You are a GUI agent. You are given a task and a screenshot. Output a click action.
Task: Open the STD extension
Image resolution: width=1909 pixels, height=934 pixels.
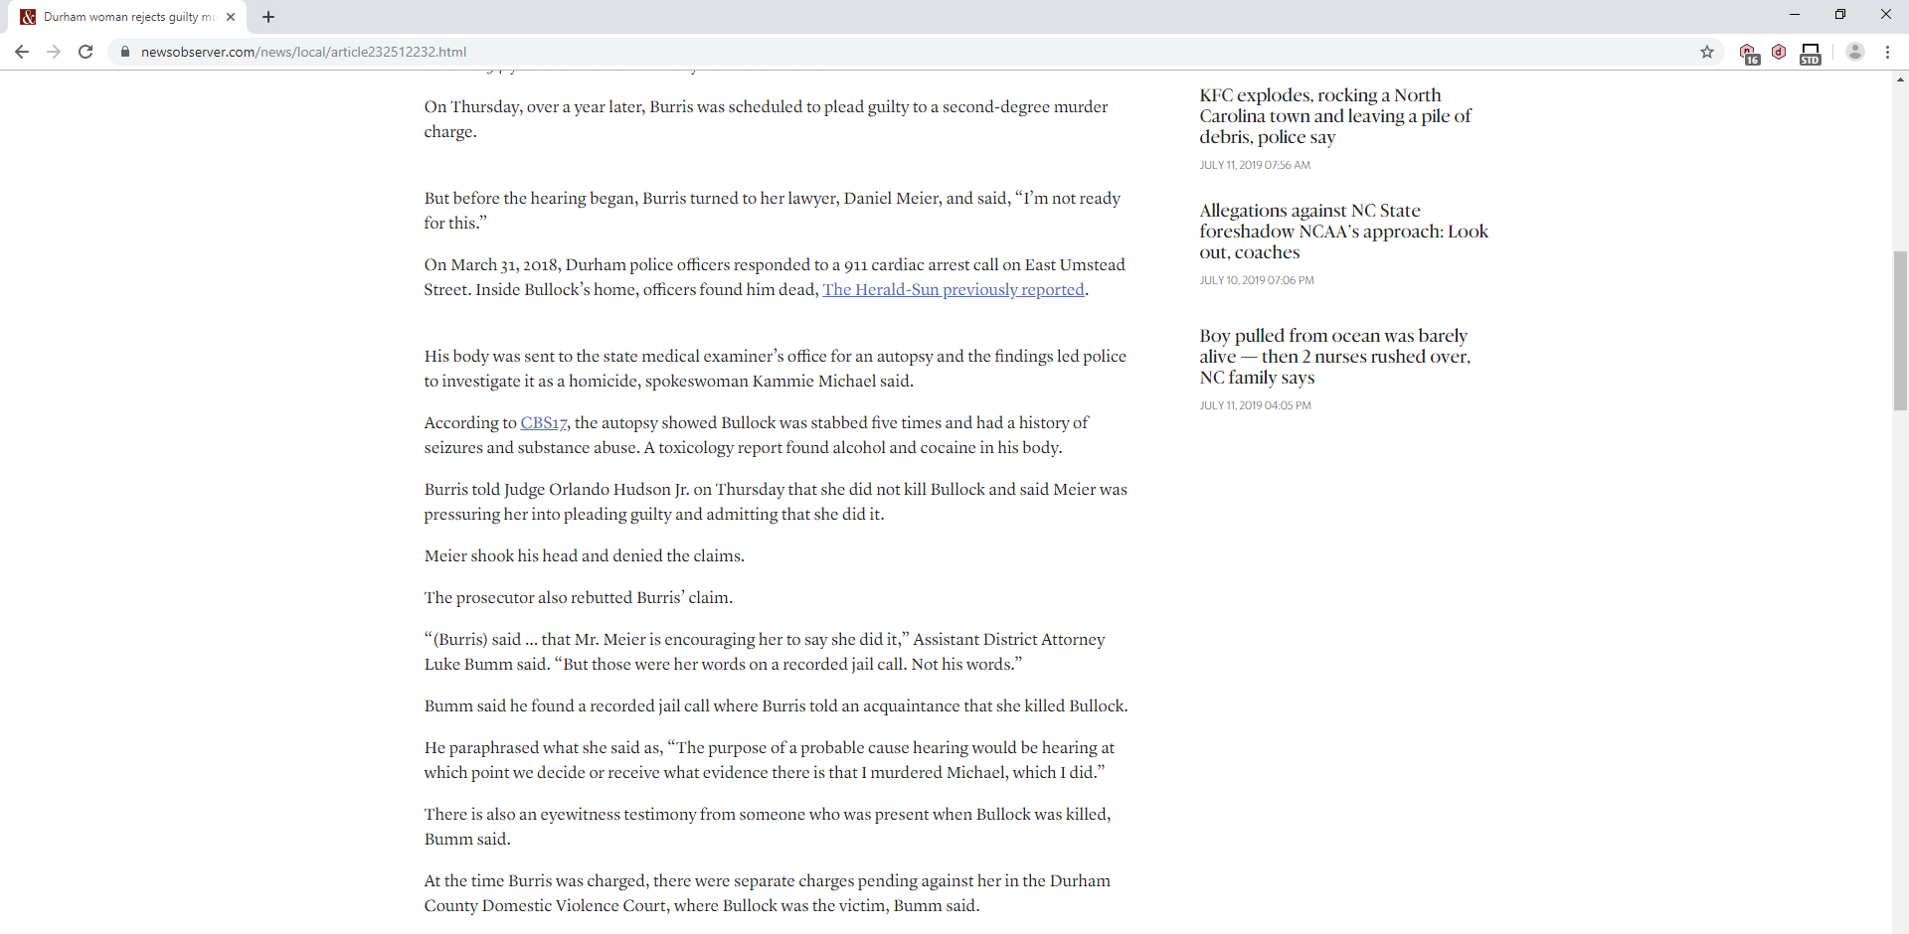point(1810,52)
